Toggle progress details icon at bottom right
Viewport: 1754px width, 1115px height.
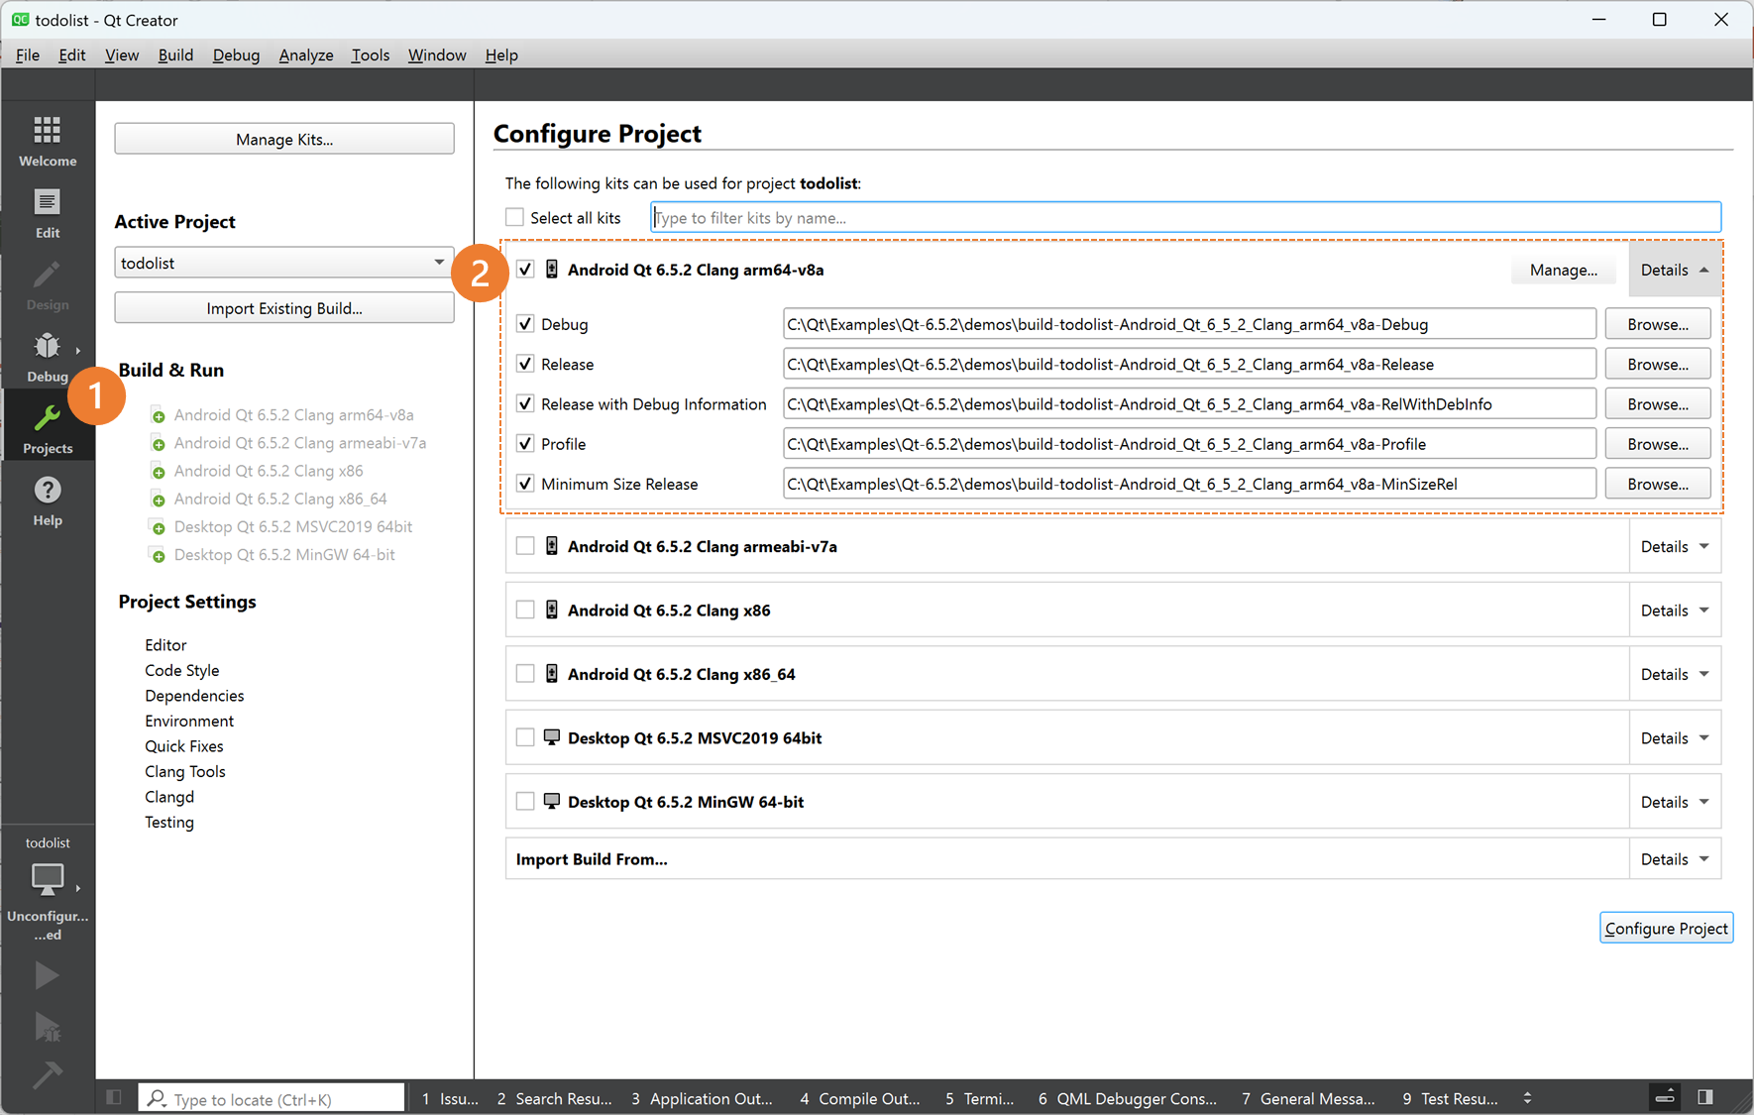click(1665, 1097)
